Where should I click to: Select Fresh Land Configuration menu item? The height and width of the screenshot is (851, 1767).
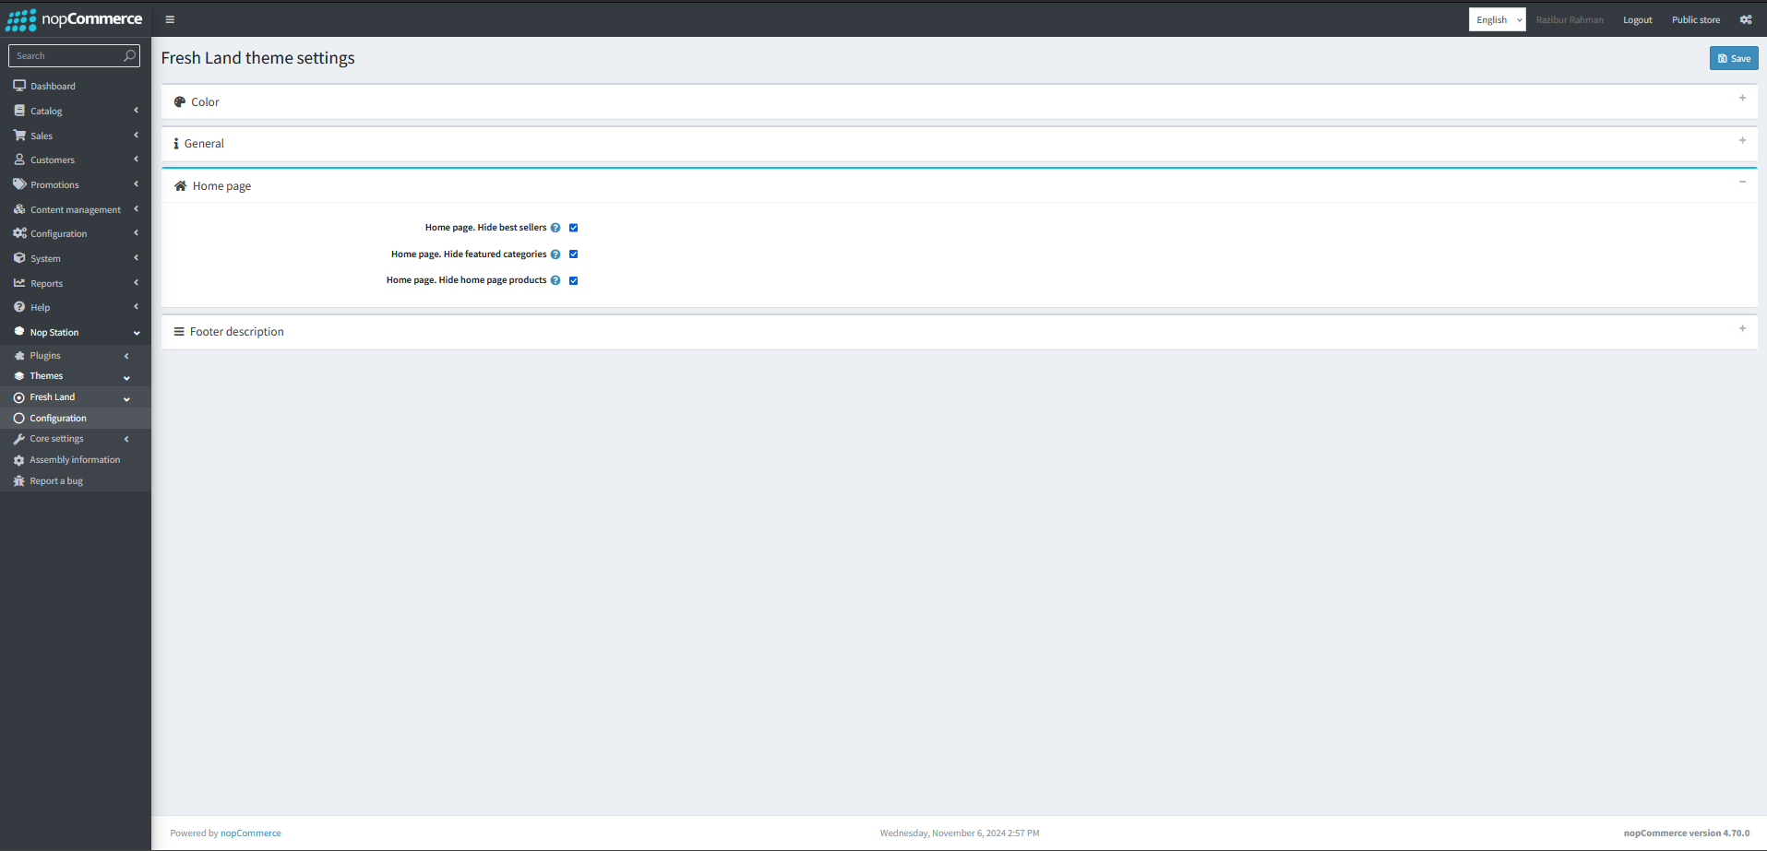pyautogui.click(x=76, y=419)
